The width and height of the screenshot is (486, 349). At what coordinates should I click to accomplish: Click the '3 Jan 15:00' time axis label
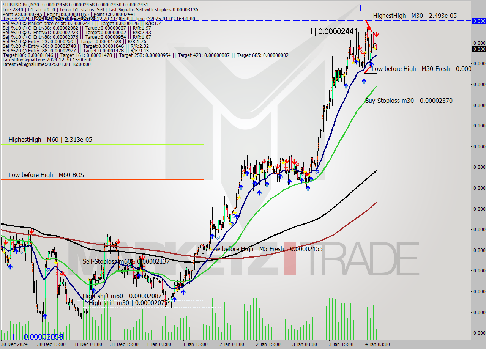[341, 344]
